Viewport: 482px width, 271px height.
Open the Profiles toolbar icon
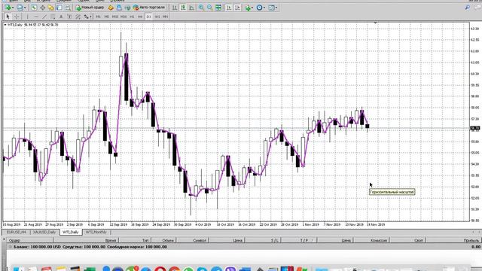[x=20, y=8]
